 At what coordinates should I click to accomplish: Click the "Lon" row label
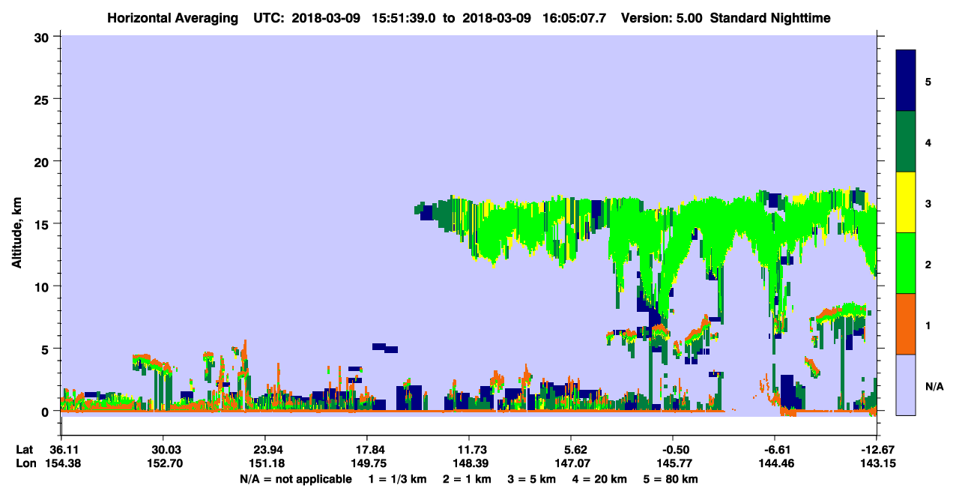coord(25,463)
